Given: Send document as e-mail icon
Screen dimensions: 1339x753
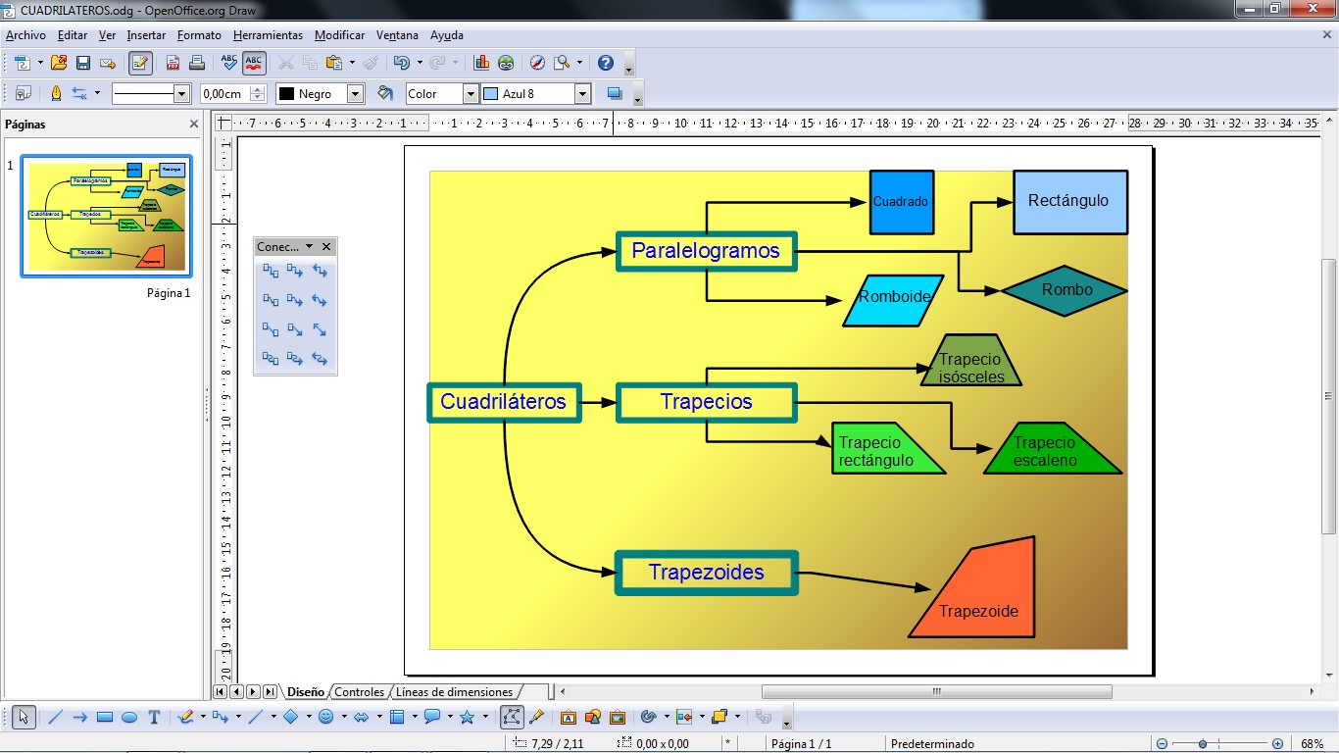Looking at the screenshot, I should tap(108, 63).
